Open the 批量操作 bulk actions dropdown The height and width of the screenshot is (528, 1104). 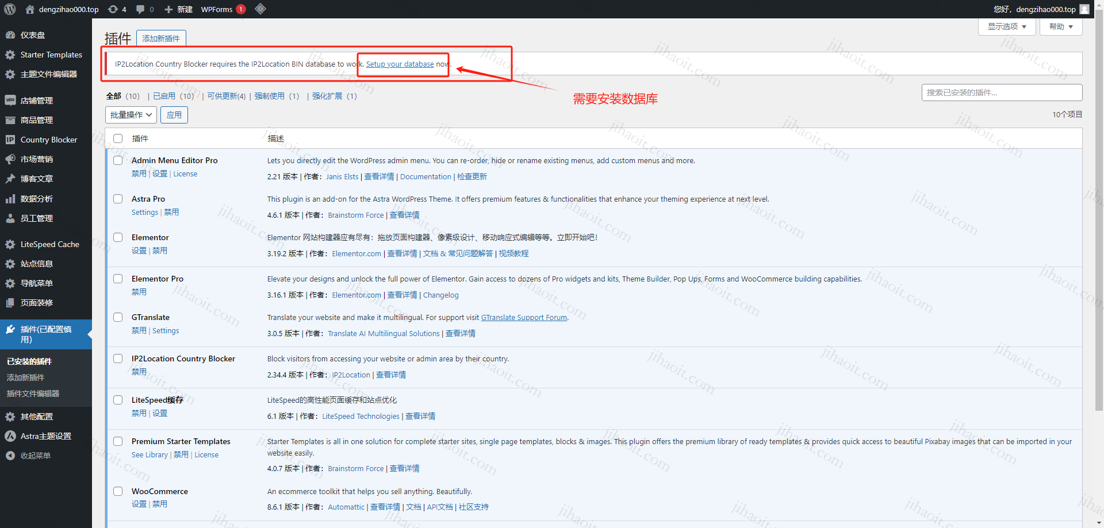coord(131,115)
